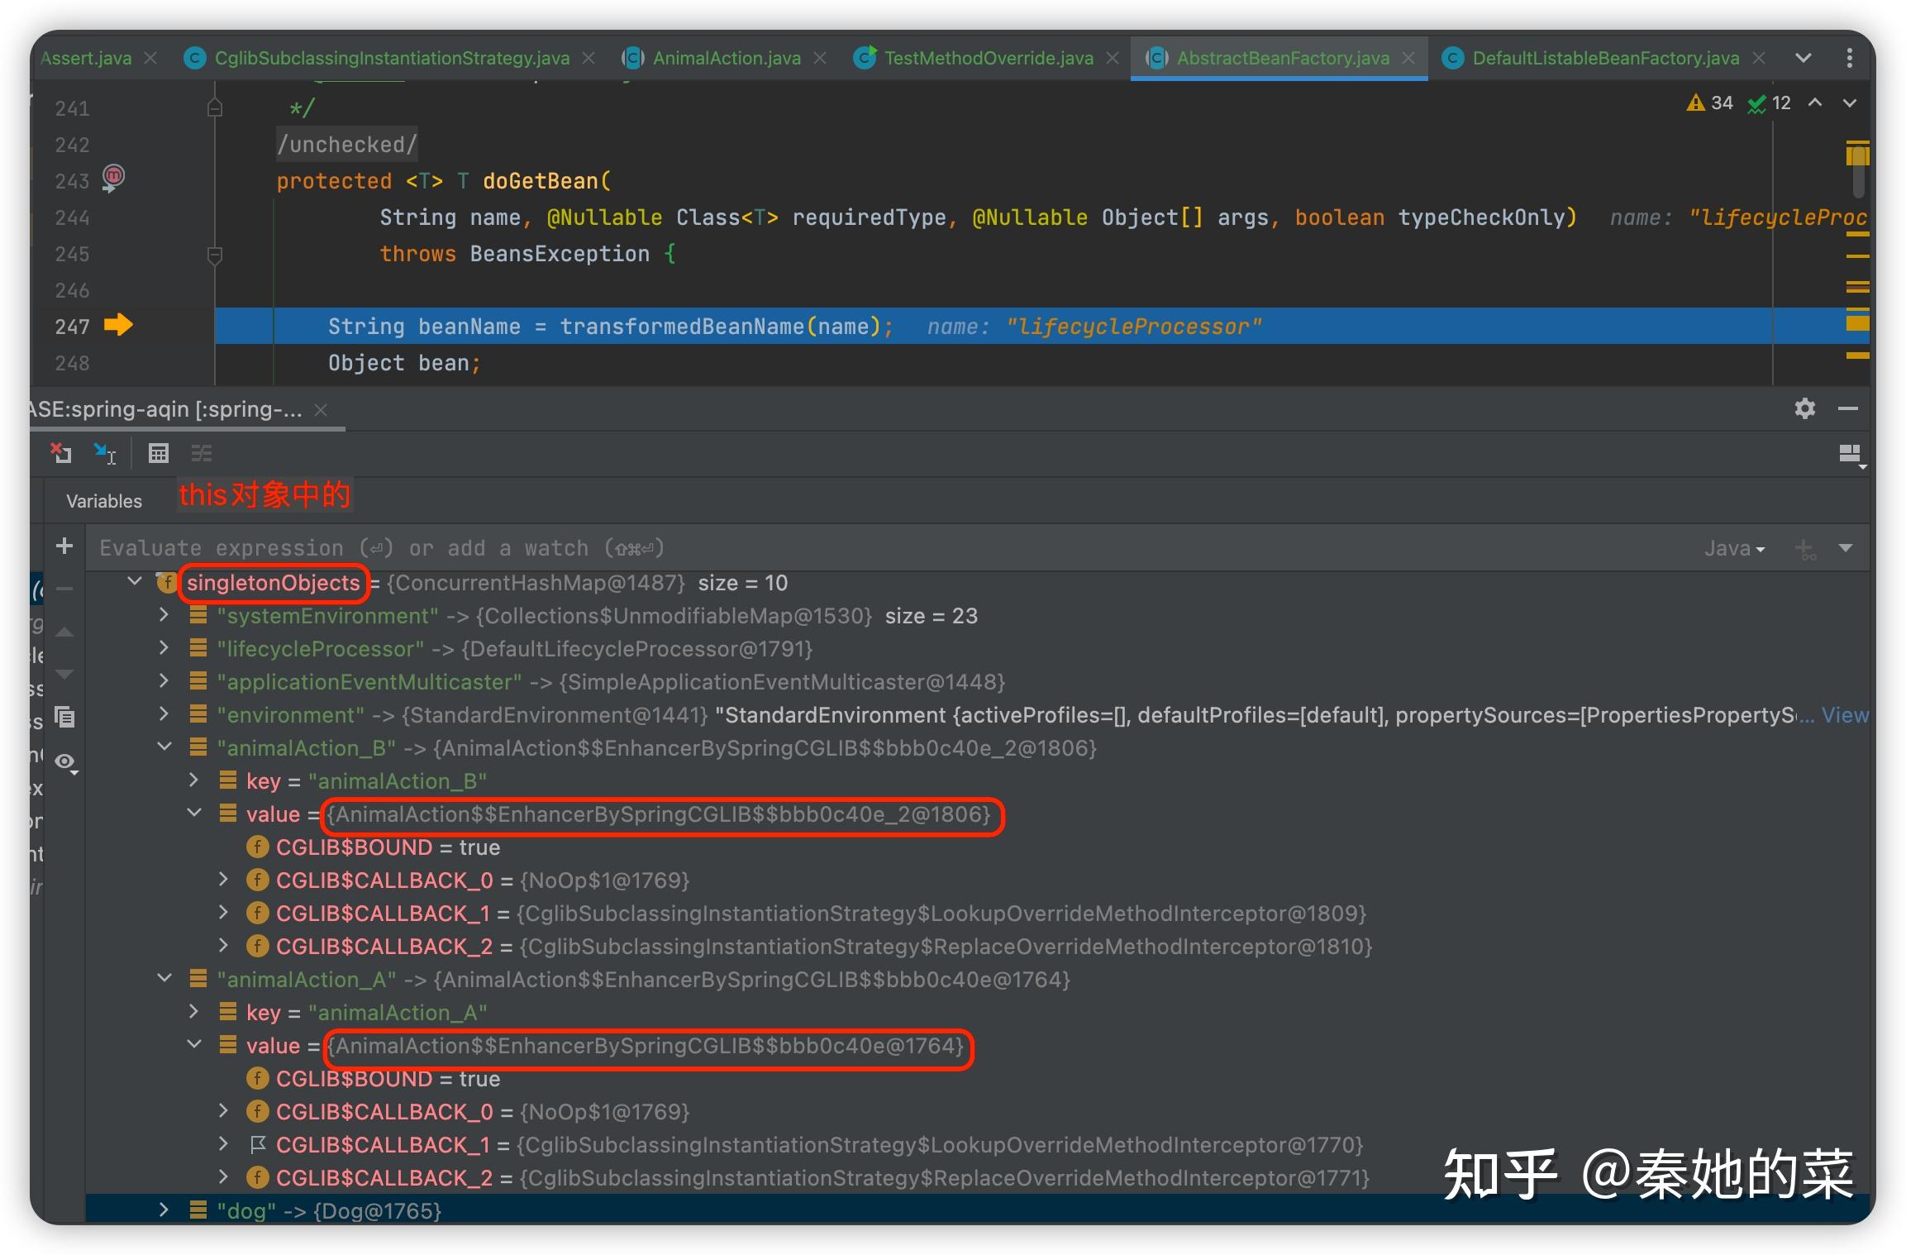Expand the "applicationEventMulticaster" entry
The width and height of the screenshot is (1906, 1255).
[x=164, y=681]
